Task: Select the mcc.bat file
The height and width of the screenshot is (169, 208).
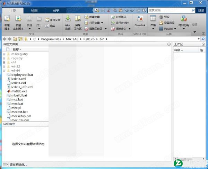Action: [17, 99]
